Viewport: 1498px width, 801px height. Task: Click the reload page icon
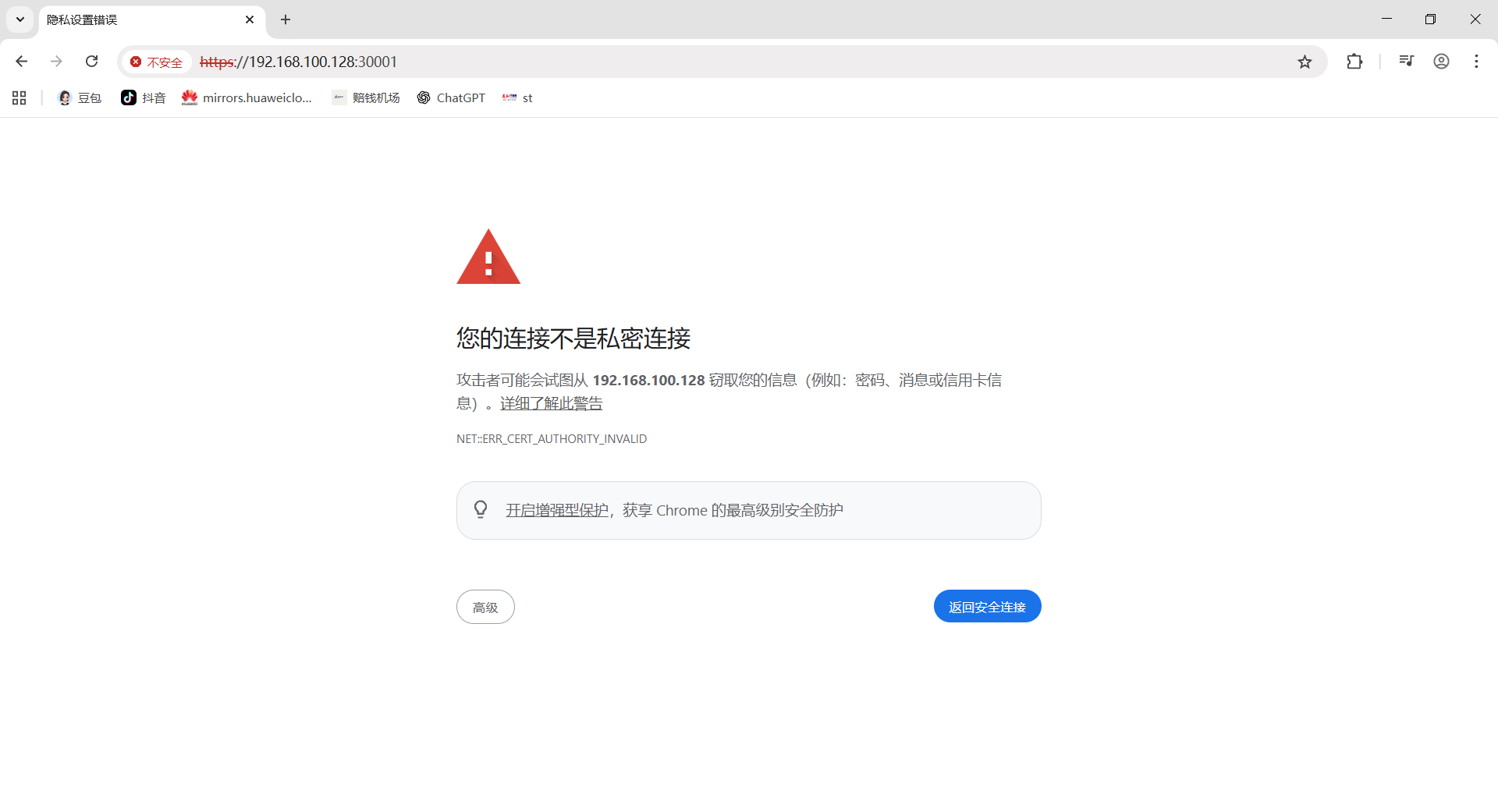pyautogui.click(x=91, y=61)
